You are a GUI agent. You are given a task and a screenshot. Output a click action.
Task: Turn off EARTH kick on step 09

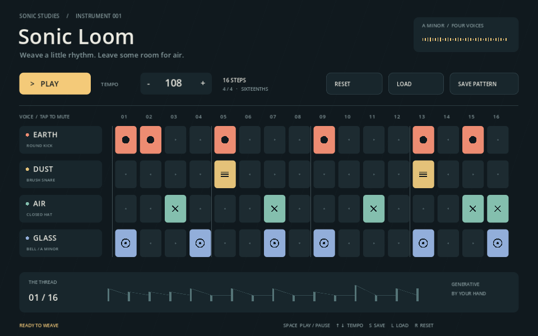(324, 140)
